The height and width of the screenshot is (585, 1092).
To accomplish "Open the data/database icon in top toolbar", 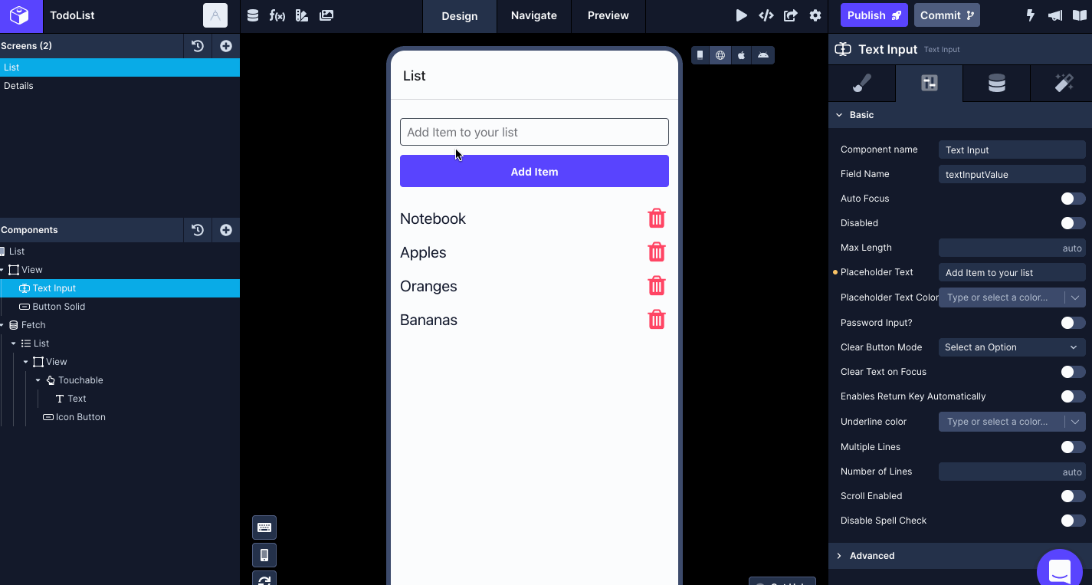I will click(x=253, y=15).
